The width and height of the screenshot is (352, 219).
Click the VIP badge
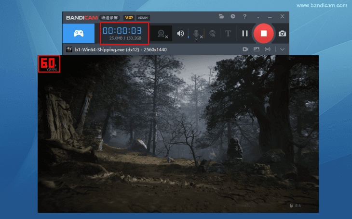pos(128,17)
